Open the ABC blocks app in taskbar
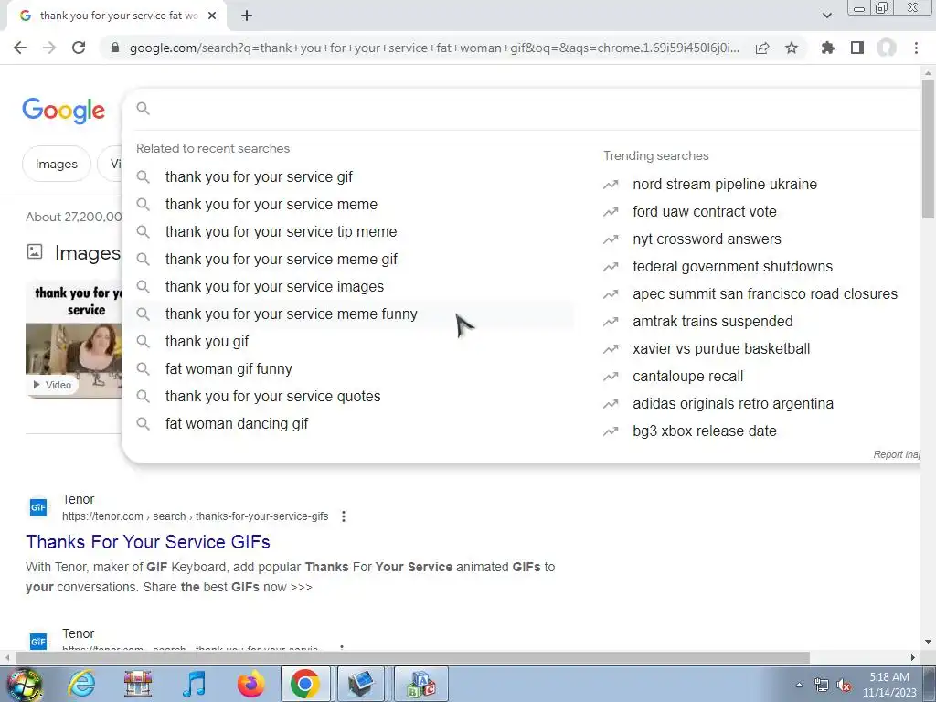The image size is (936, 702). pos(421,684)
